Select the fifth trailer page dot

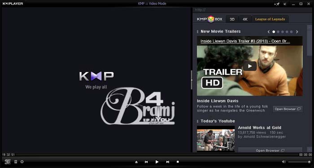(292, 32)
